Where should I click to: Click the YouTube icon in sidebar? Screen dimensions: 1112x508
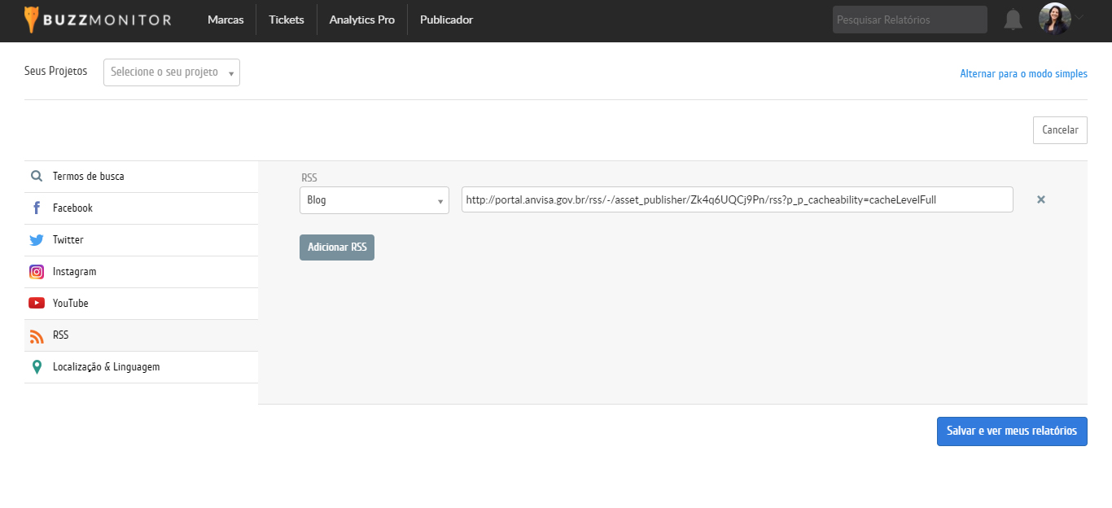point(37,304)
